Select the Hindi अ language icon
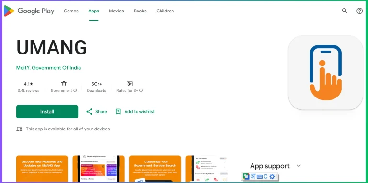Image resolution: width=368 pixels, height=183 pixels. 253,176
